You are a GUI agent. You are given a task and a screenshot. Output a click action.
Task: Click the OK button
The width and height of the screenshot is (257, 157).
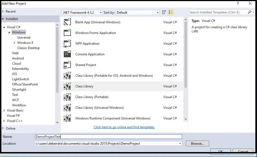[221, 151]
